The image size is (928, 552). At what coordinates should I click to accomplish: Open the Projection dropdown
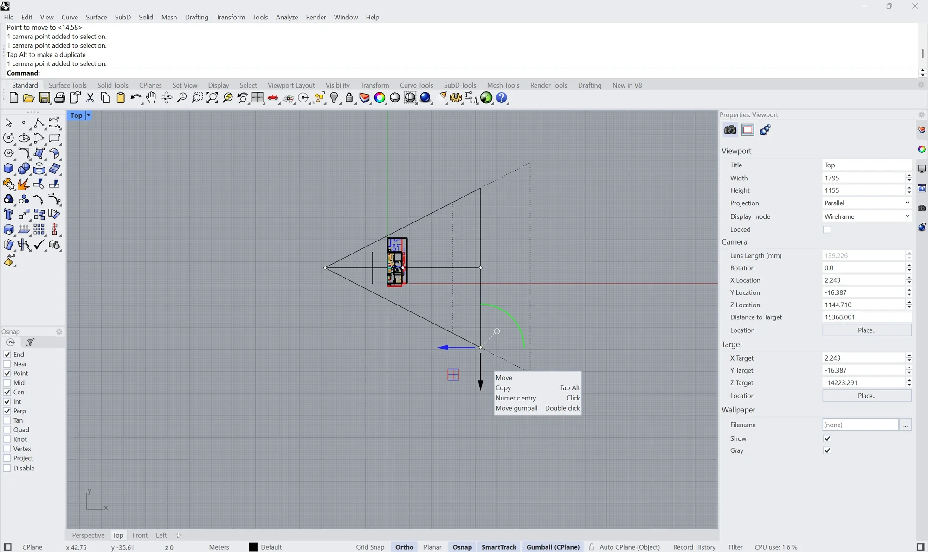[x=867, y=203]
